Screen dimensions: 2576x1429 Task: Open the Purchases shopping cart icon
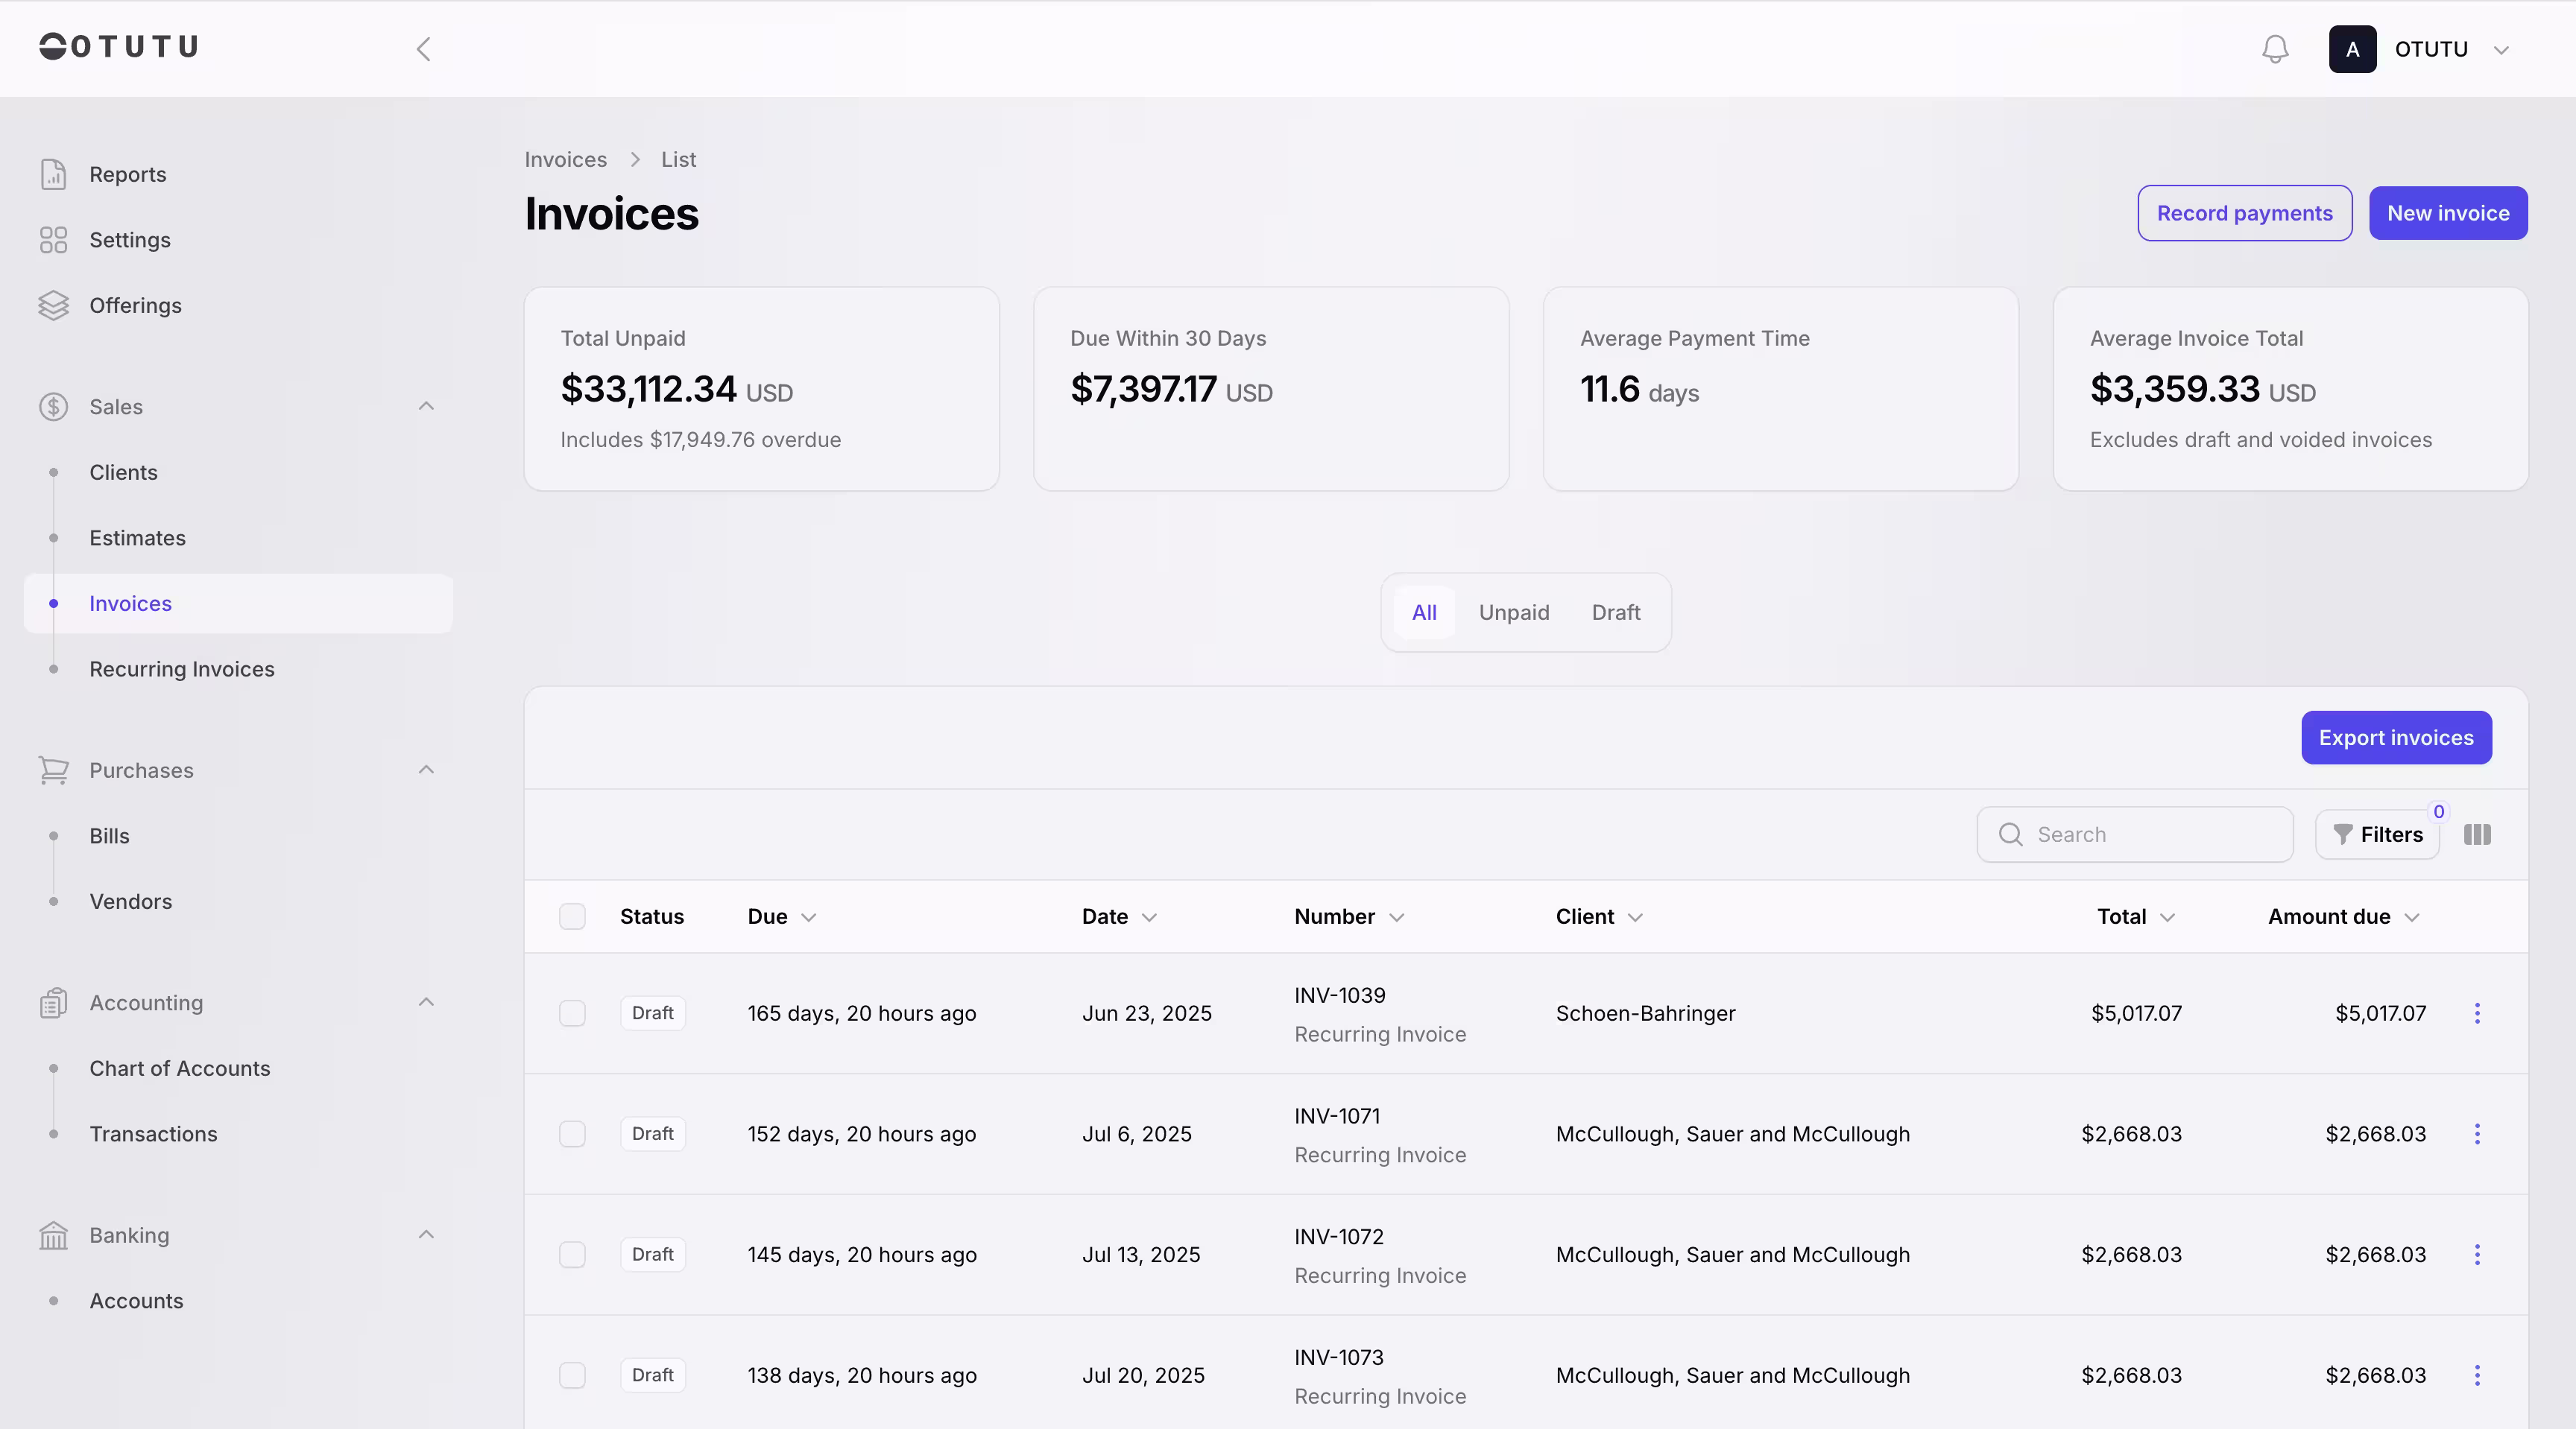tap(53, 770)
